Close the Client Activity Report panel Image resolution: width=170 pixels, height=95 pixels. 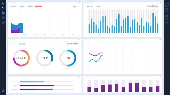tap(161, 3)
